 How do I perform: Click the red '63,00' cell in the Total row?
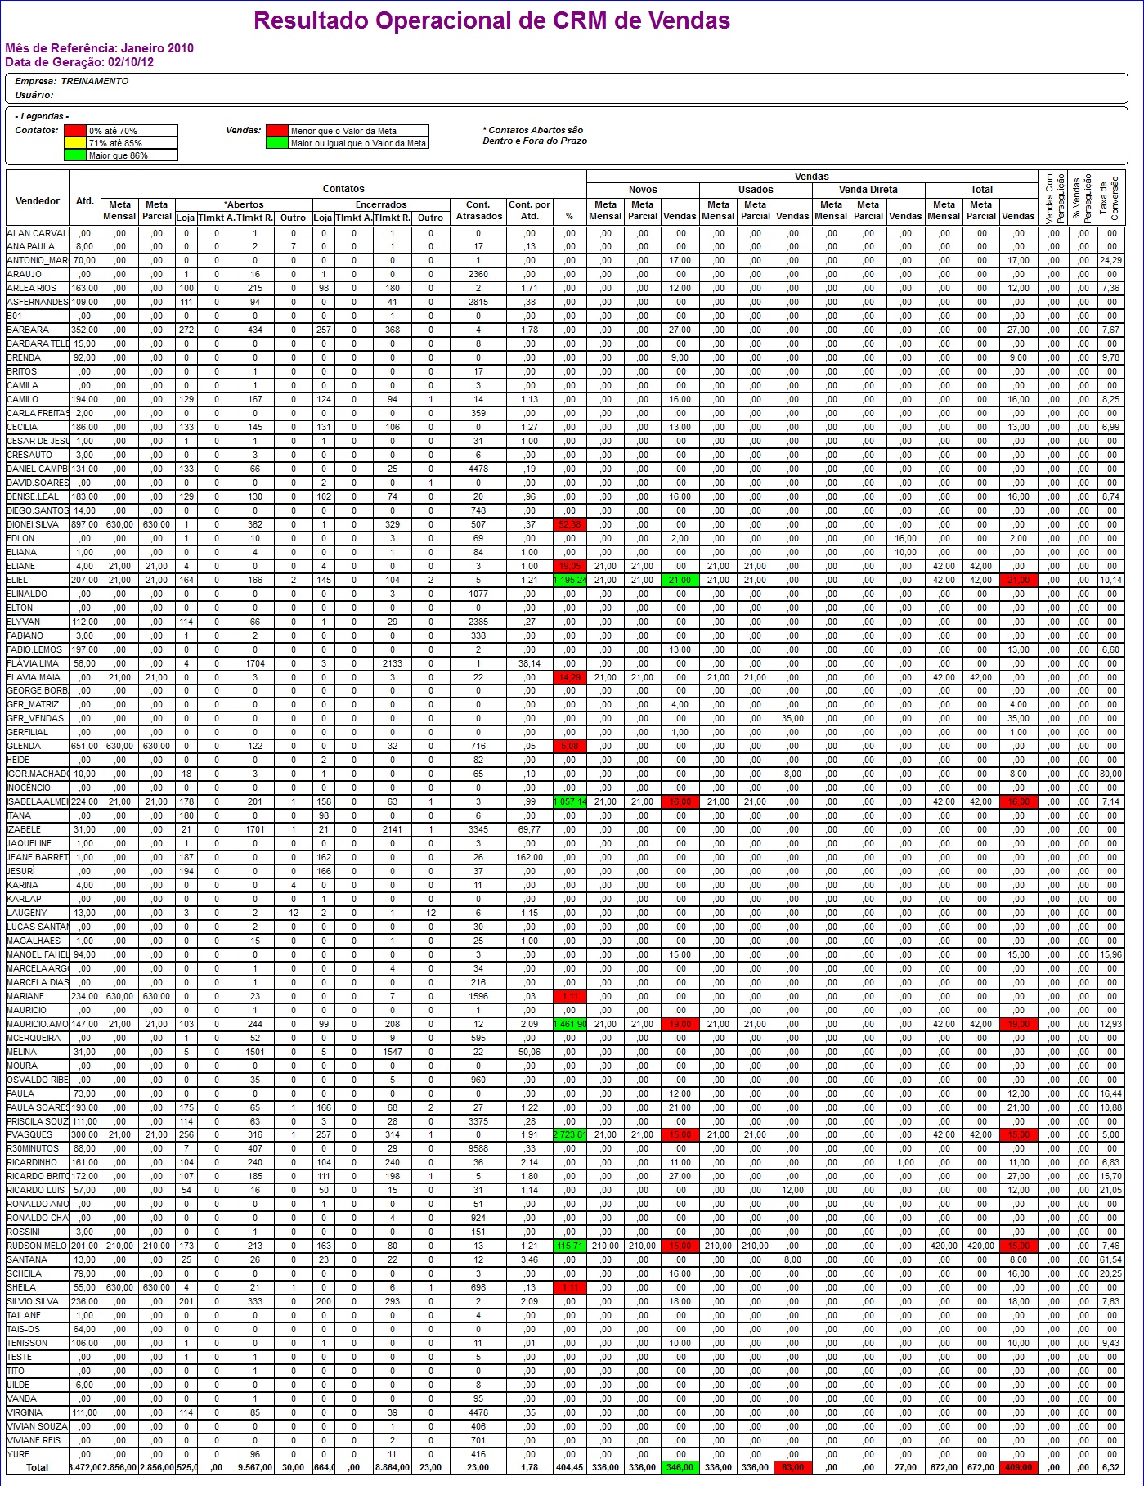coord(792,1467)
